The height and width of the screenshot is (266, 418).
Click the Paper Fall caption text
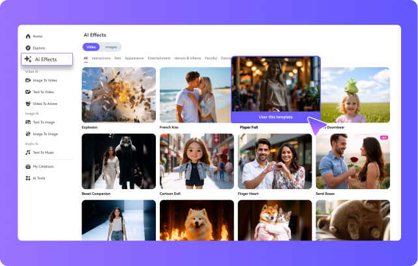[x=248, y=127]
